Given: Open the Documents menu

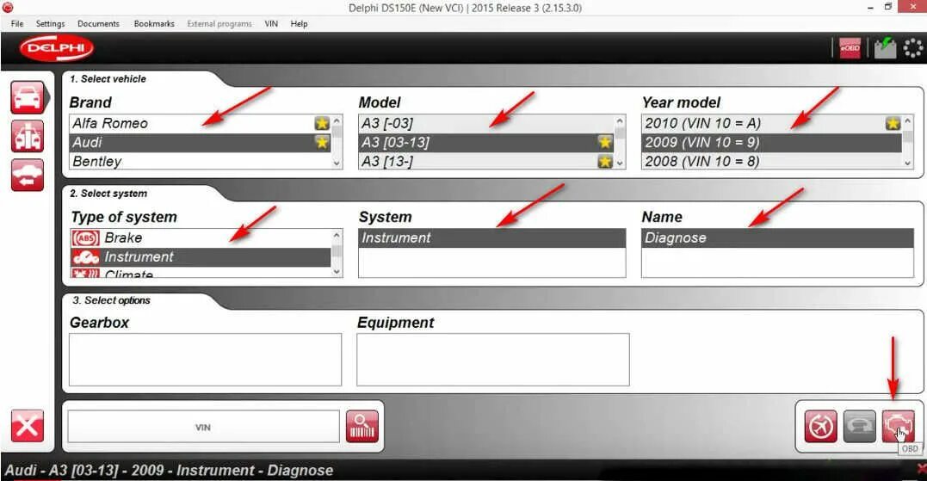Looking at the screenshot, I should click(x=98, y=23).
